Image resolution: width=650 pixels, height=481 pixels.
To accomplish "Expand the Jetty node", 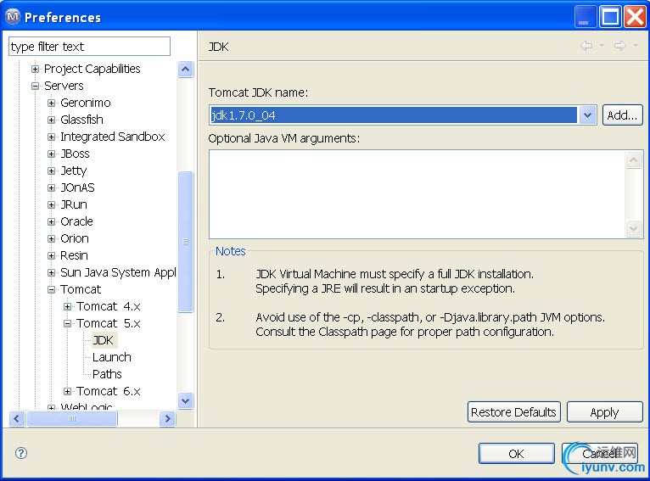I will 52,171.
